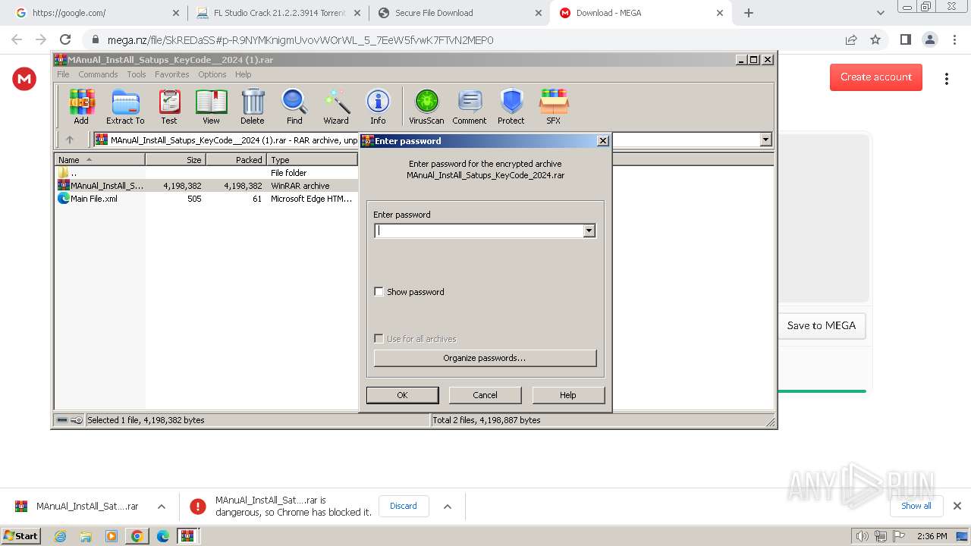Enable the Show password checkbox
Screen dimensions: 971x546
coord(379,291)
